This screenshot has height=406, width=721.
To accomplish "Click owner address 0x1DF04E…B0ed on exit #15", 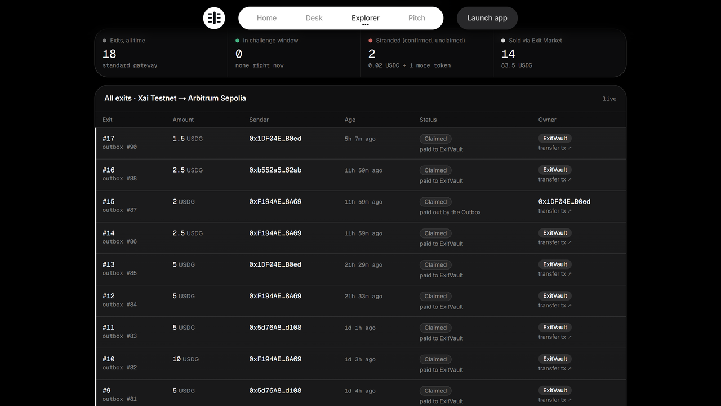I will pos(564,201).
